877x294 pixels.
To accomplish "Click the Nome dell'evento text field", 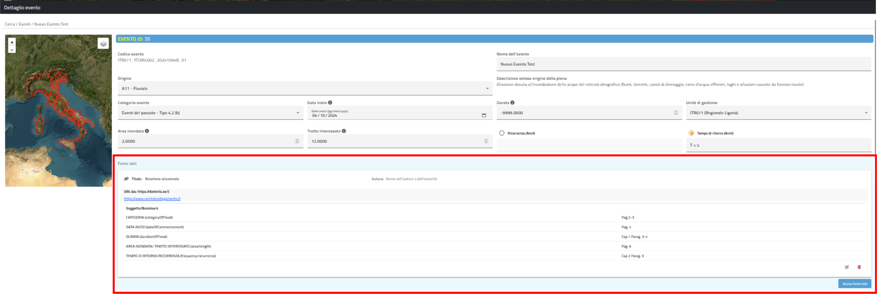I will click(683, 64).
